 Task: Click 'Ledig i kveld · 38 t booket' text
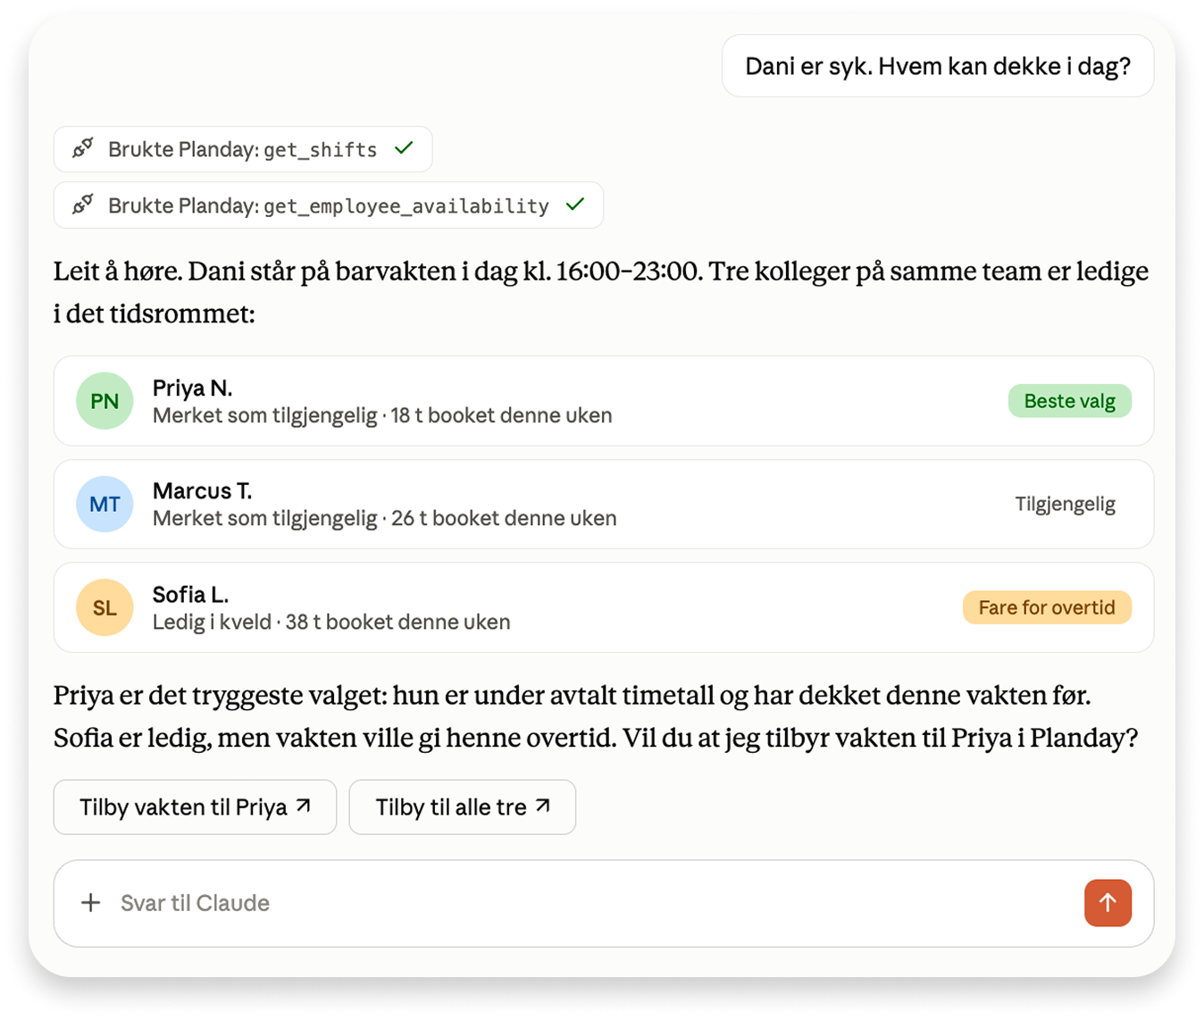click(x=331, y=622)
